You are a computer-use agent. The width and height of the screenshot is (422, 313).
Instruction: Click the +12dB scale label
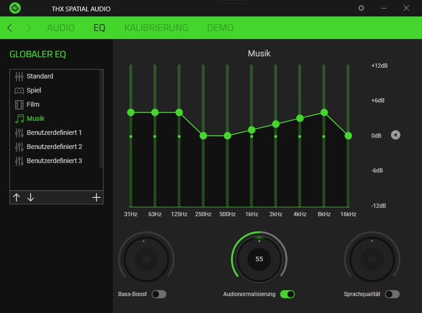(379, 66)
